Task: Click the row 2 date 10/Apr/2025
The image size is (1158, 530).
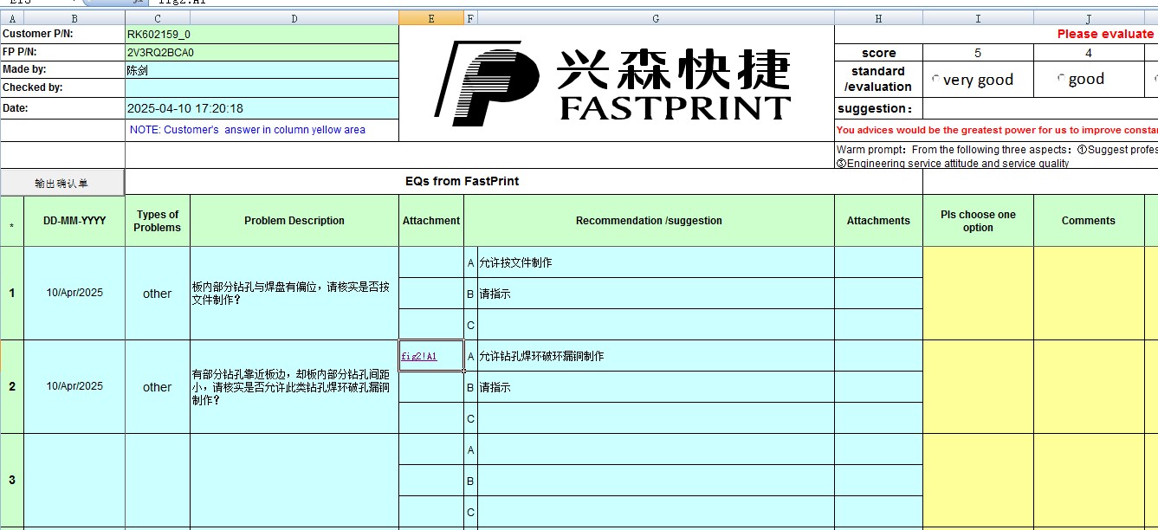Action: tap(74, 386)
